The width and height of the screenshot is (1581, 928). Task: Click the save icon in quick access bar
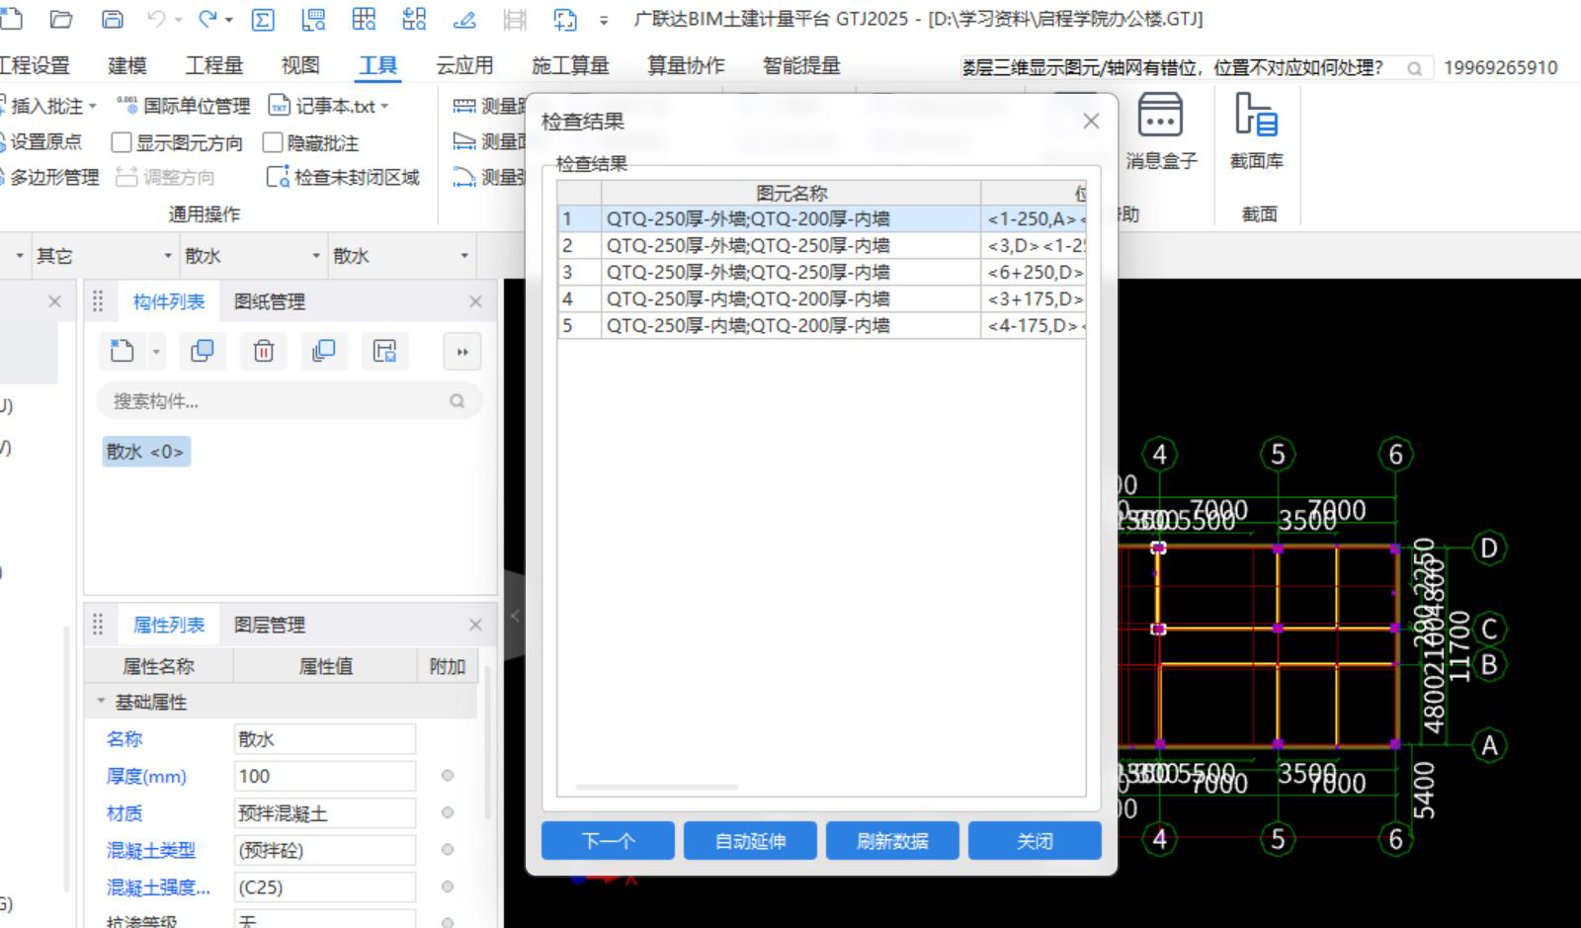tap(113, 19)
